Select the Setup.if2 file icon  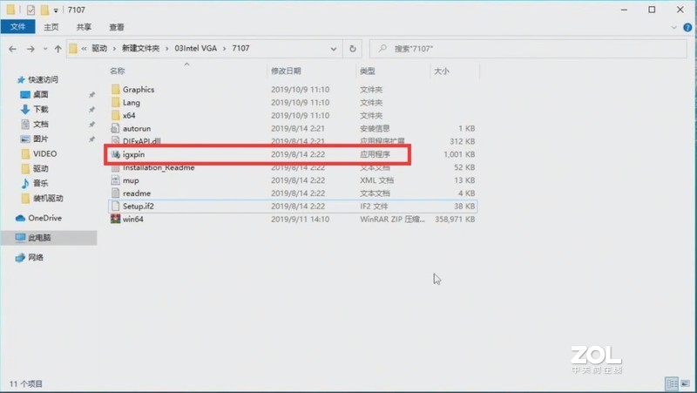click(115, 206)
